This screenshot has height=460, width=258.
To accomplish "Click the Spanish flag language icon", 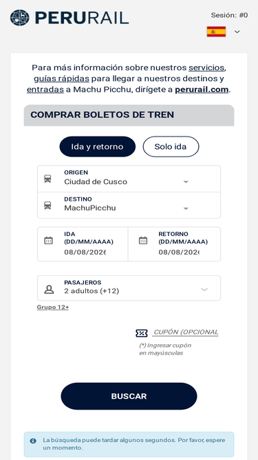I will click(216, 32).
